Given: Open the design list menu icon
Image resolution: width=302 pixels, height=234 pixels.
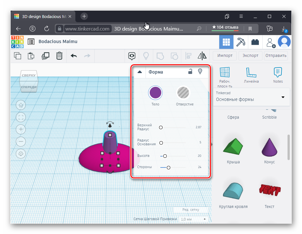Looking at the screenshot, I should (x=31, y=41).
